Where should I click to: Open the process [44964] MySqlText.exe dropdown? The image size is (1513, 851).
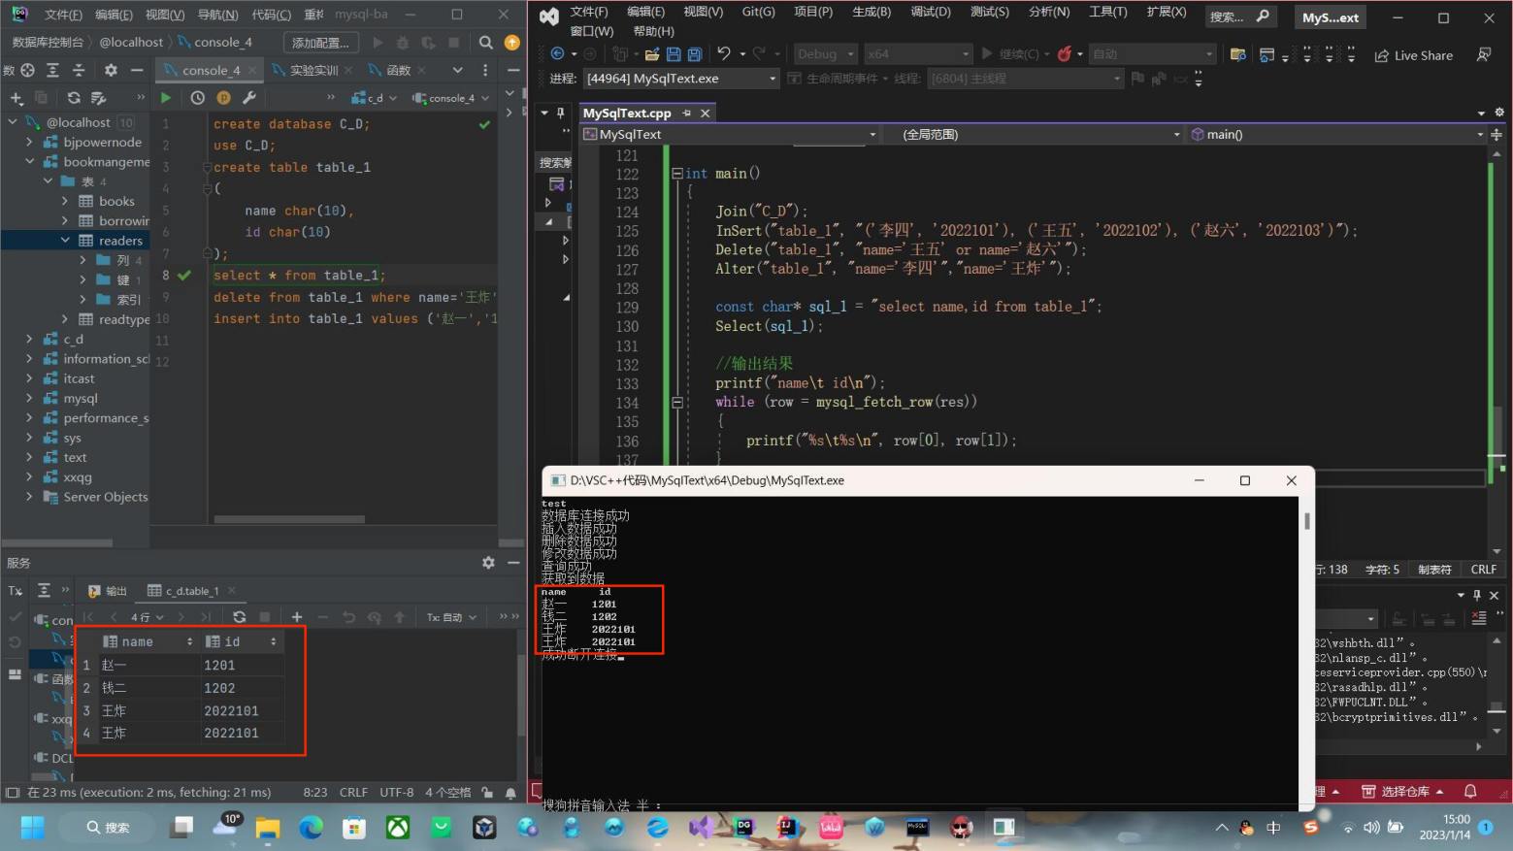(x=682, y=79)
